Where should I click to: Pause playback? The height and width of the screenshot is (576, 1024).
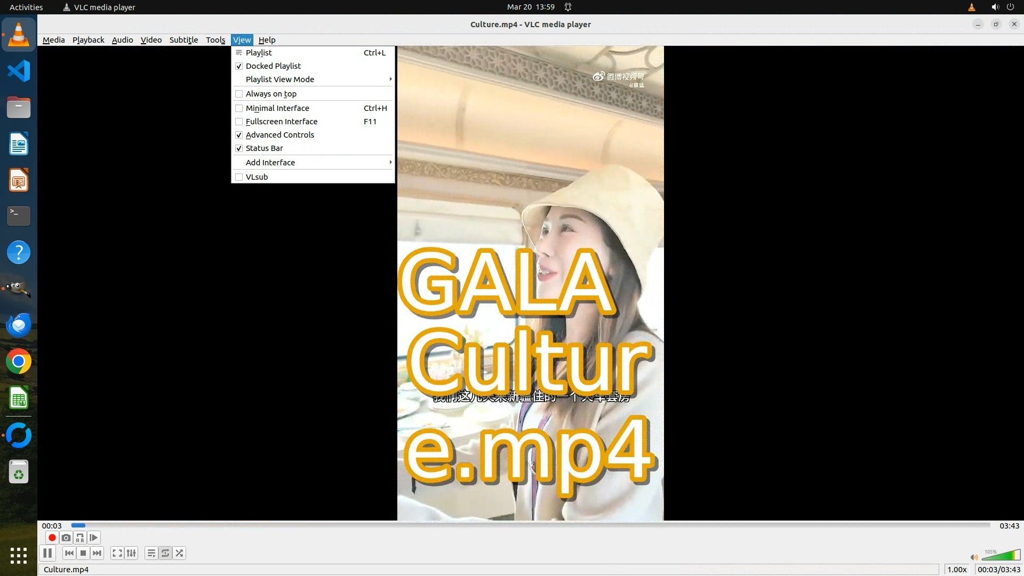pyautogui.click(x=47, y=553)
